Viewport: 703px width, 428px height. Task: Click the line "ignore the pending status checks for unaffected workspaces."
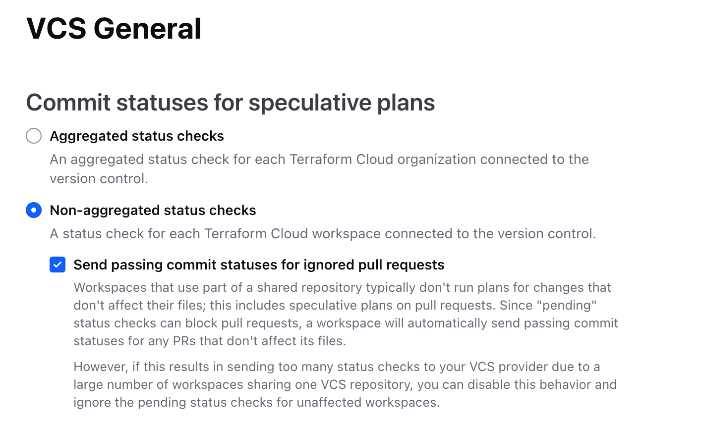tap(256, 403)
